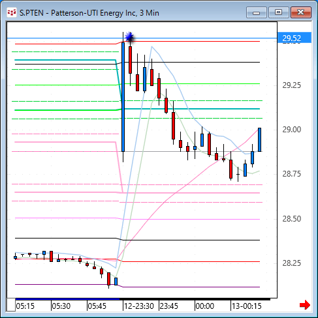Click the 12-23:30 time axis label
The width and height of the screenshot is (318, 318).
coord(139,306)
